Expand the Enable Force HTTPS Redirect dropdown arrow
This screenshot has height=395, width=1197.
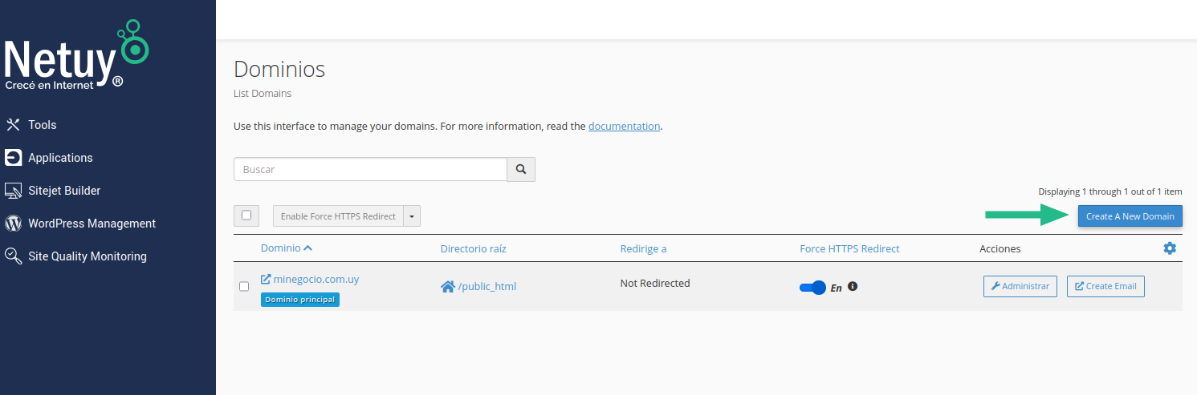[412, 216]
